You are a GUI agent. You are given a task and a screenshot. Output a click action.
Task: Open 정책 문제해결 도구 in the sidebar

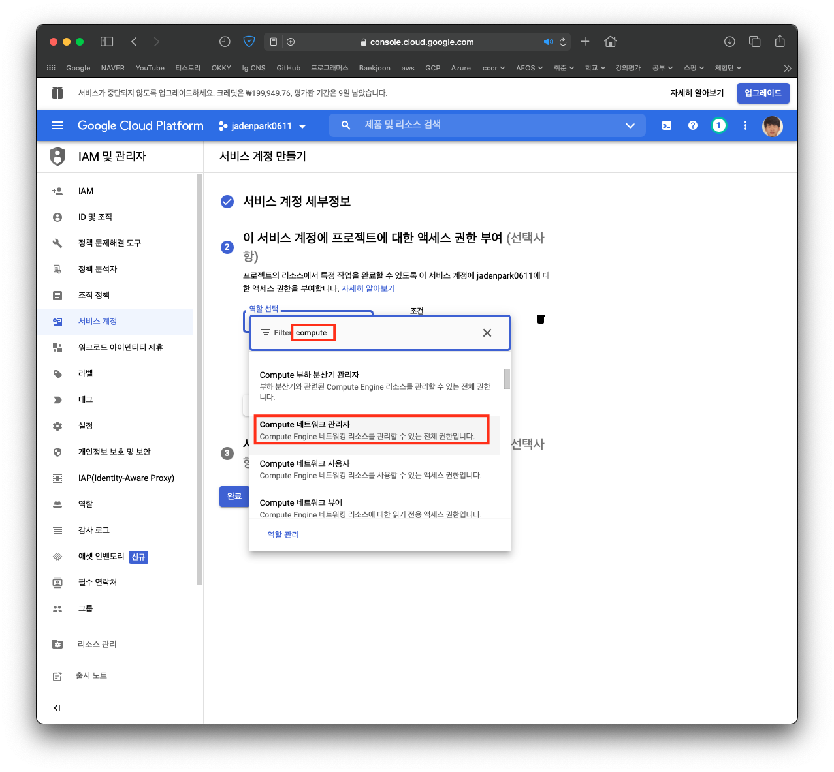pos(115,243)
